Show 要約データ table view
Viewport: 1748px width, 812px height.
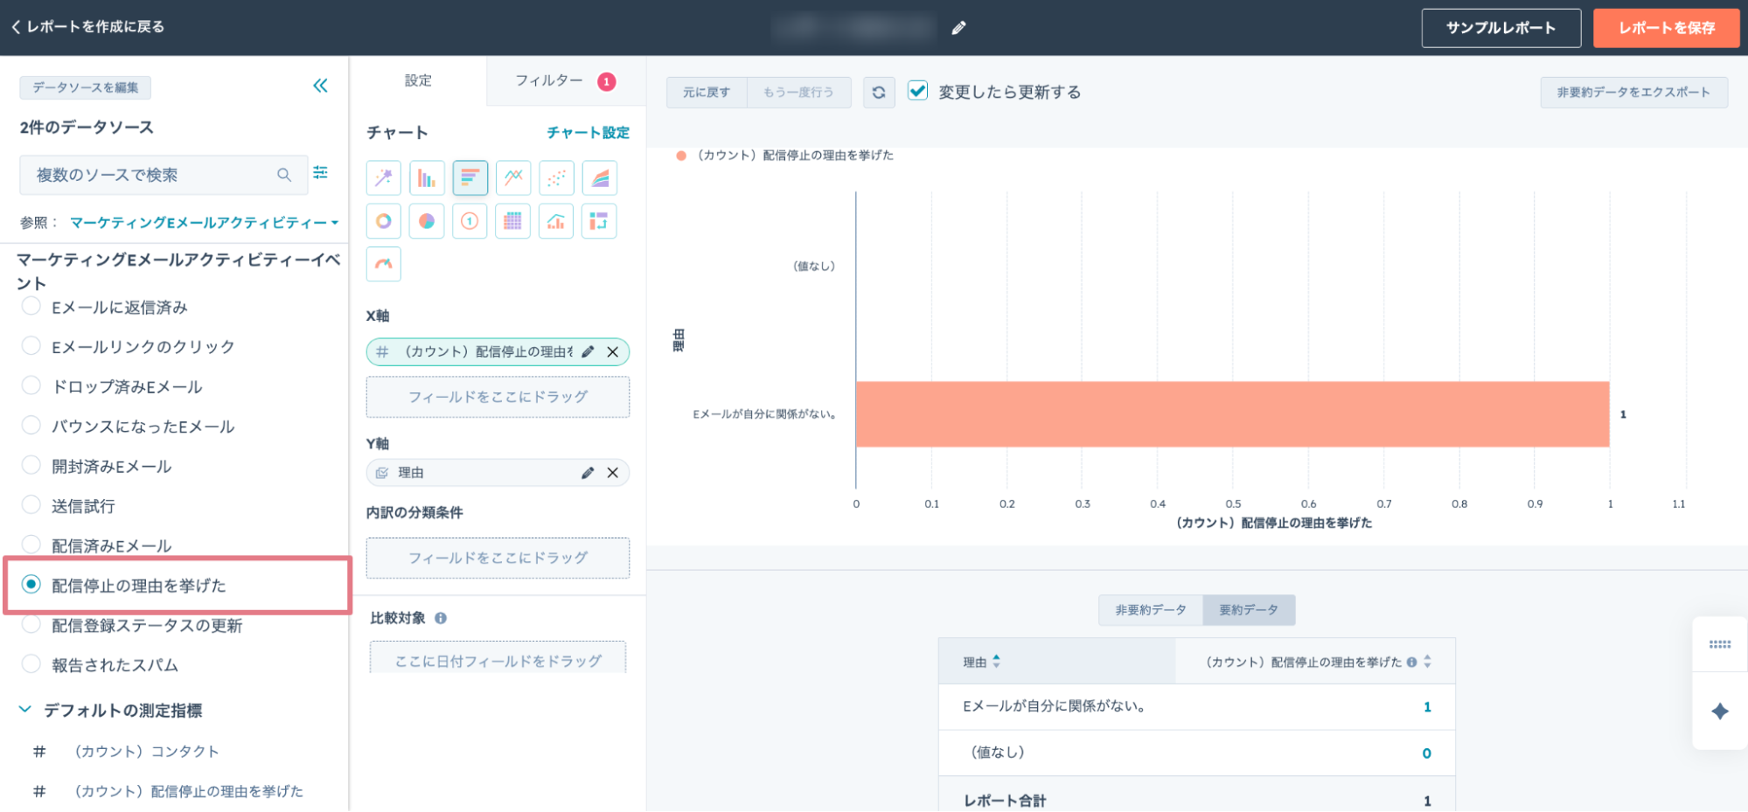pos(1249,610)
